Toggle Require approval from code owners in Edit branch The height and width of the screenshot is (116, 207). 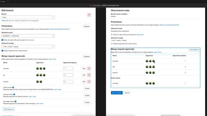point(2,51)
